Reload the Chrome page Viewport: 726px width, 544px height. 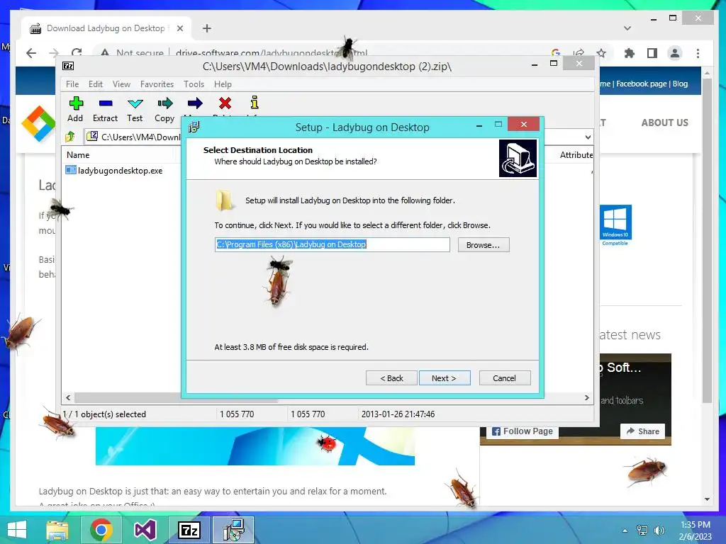[x=77, y=52]
